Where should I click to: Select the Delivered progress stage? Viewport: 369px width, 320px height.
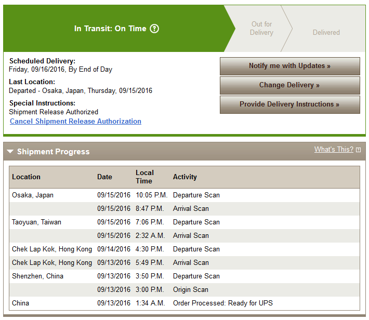click(x=326, y=33)
